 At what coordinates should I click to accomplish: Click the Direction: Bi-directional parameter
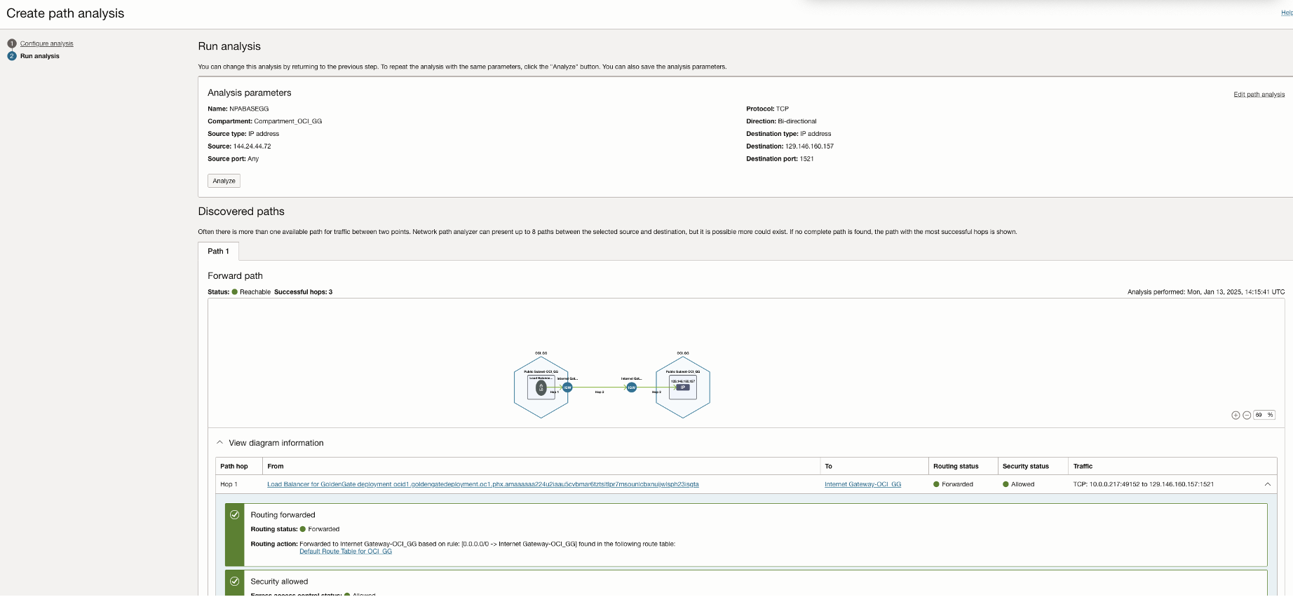click(x=782, y=121)
